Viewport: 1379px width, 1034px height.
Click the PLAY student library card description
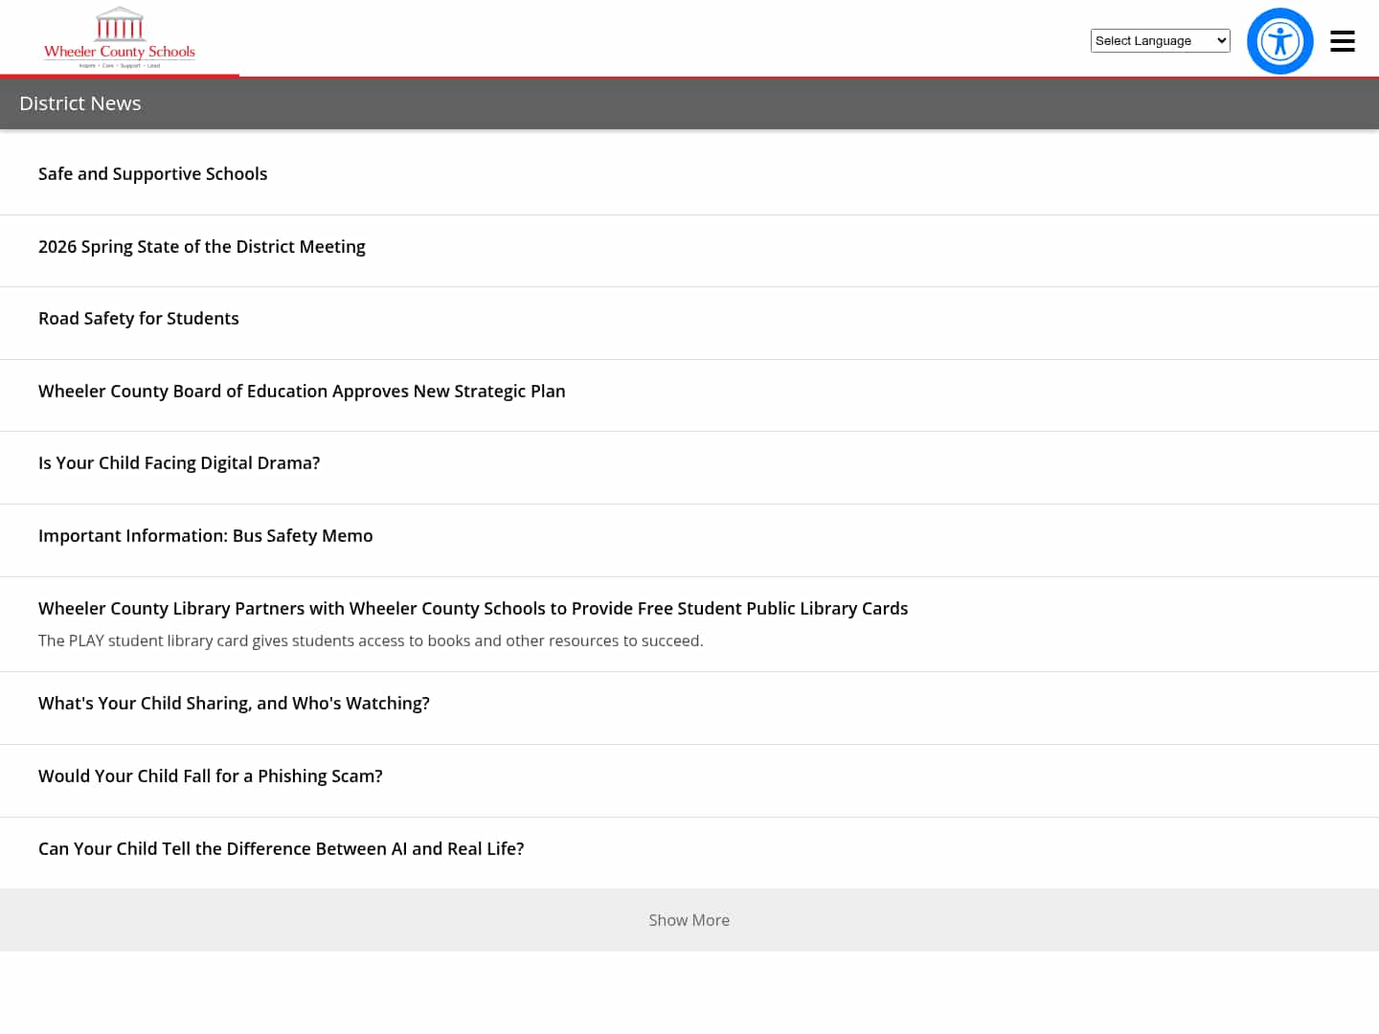pyautogui.click(x=371, y=641)
